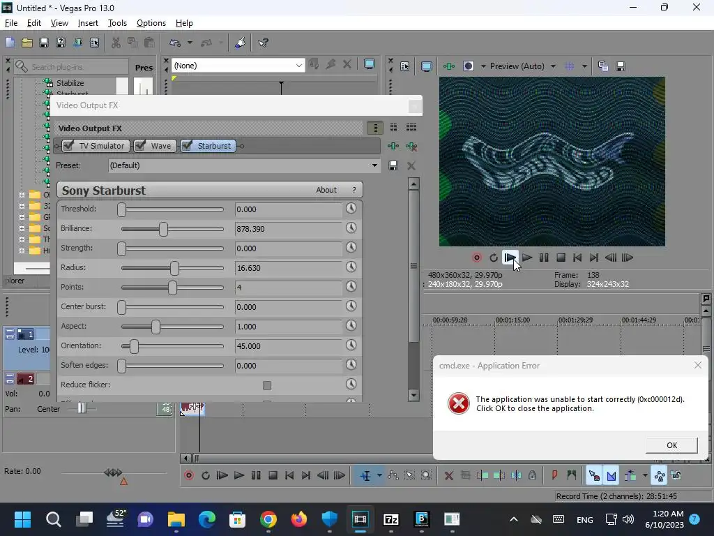This screenshot has width=714, height=536.
Task: Click About in Sony Starburst header
Action: coord(326,190)
